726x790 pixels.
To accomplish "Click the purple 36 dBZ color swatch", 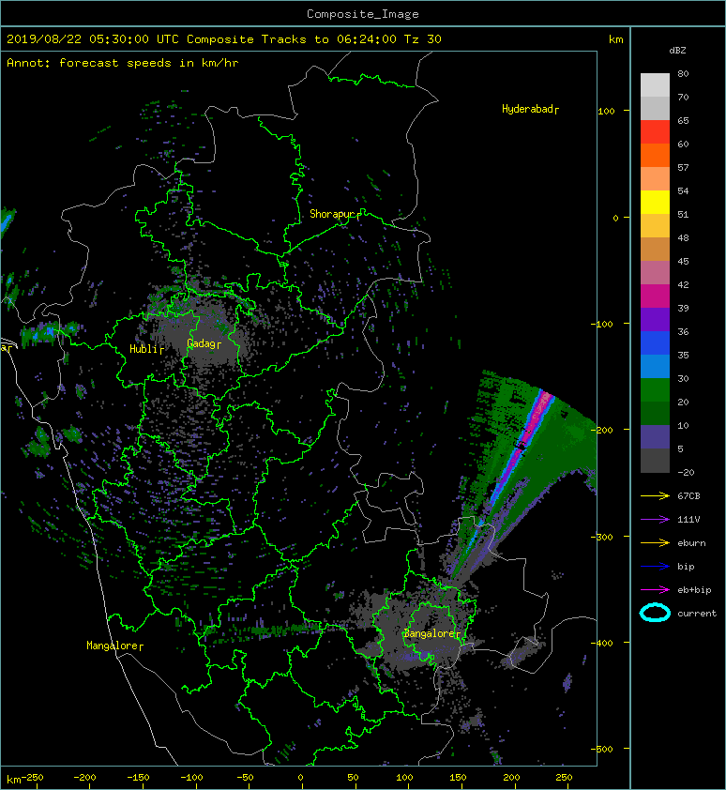I will pos(655,319).
